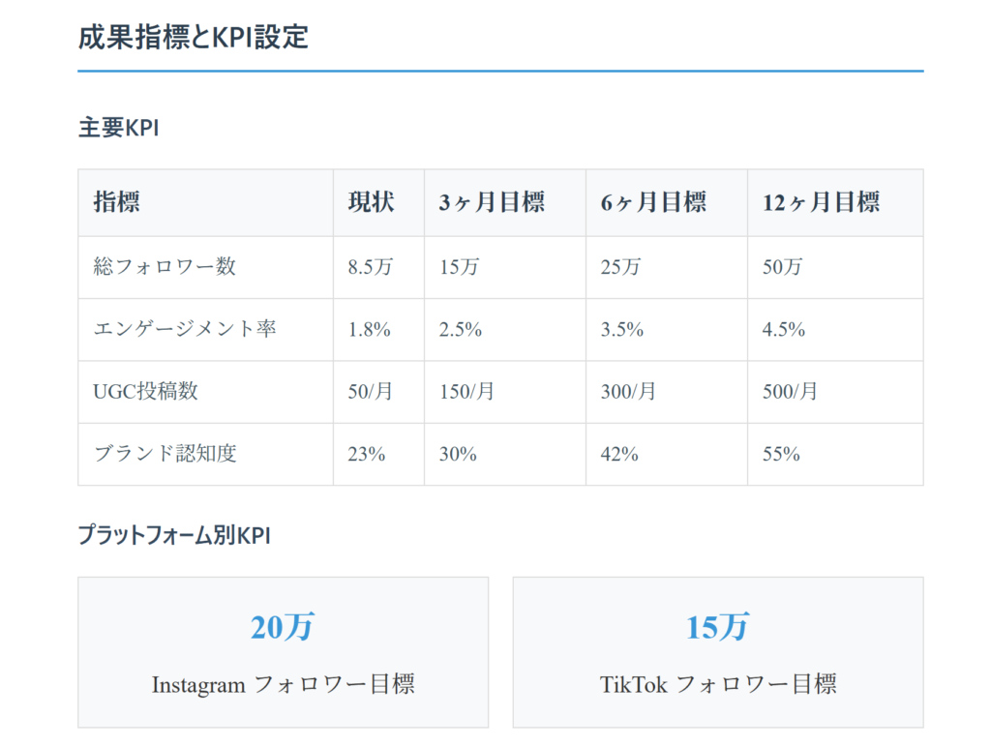Click the 指標 column header
991x747 pixels.
click(x=116, y=202)
